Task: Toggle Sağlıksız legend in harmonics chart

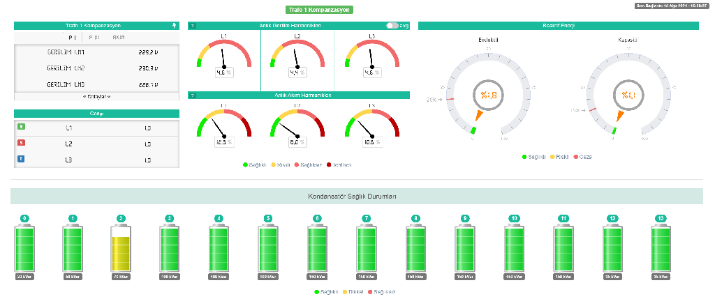Action: coord(308,165)
